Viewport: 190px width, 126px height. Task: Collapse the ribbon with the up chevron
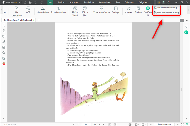click(187, 20)
